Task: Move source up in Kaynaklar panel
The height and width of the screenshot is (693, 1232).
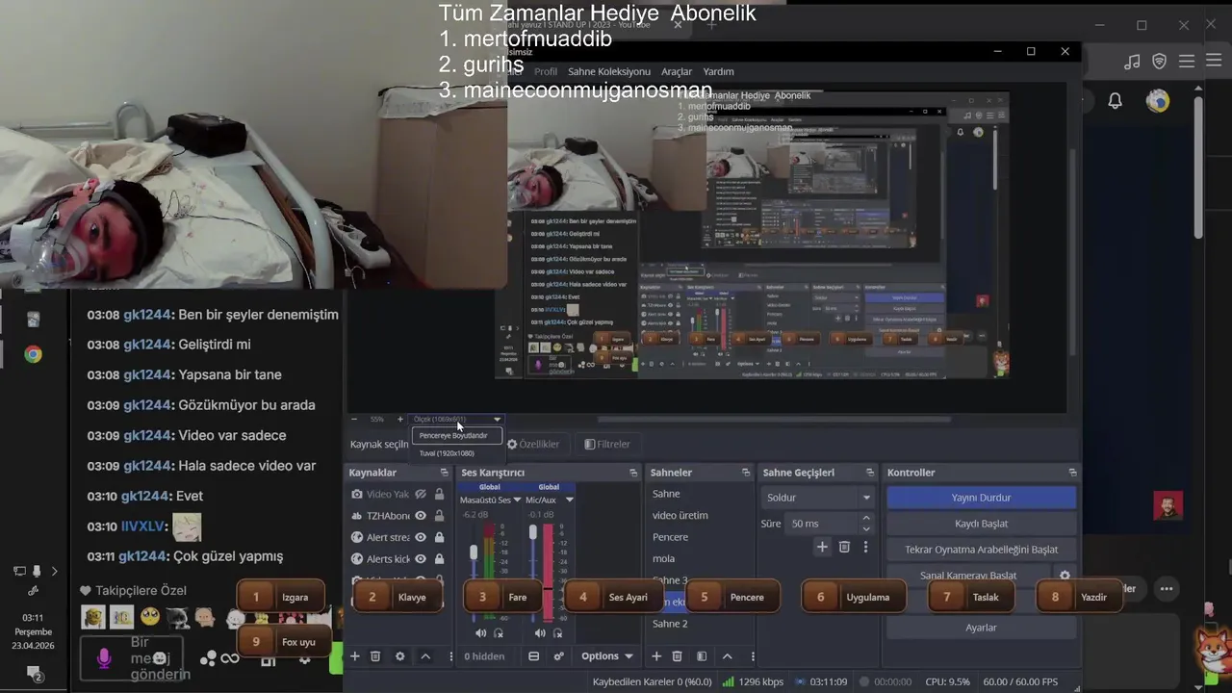Action: 425,656
